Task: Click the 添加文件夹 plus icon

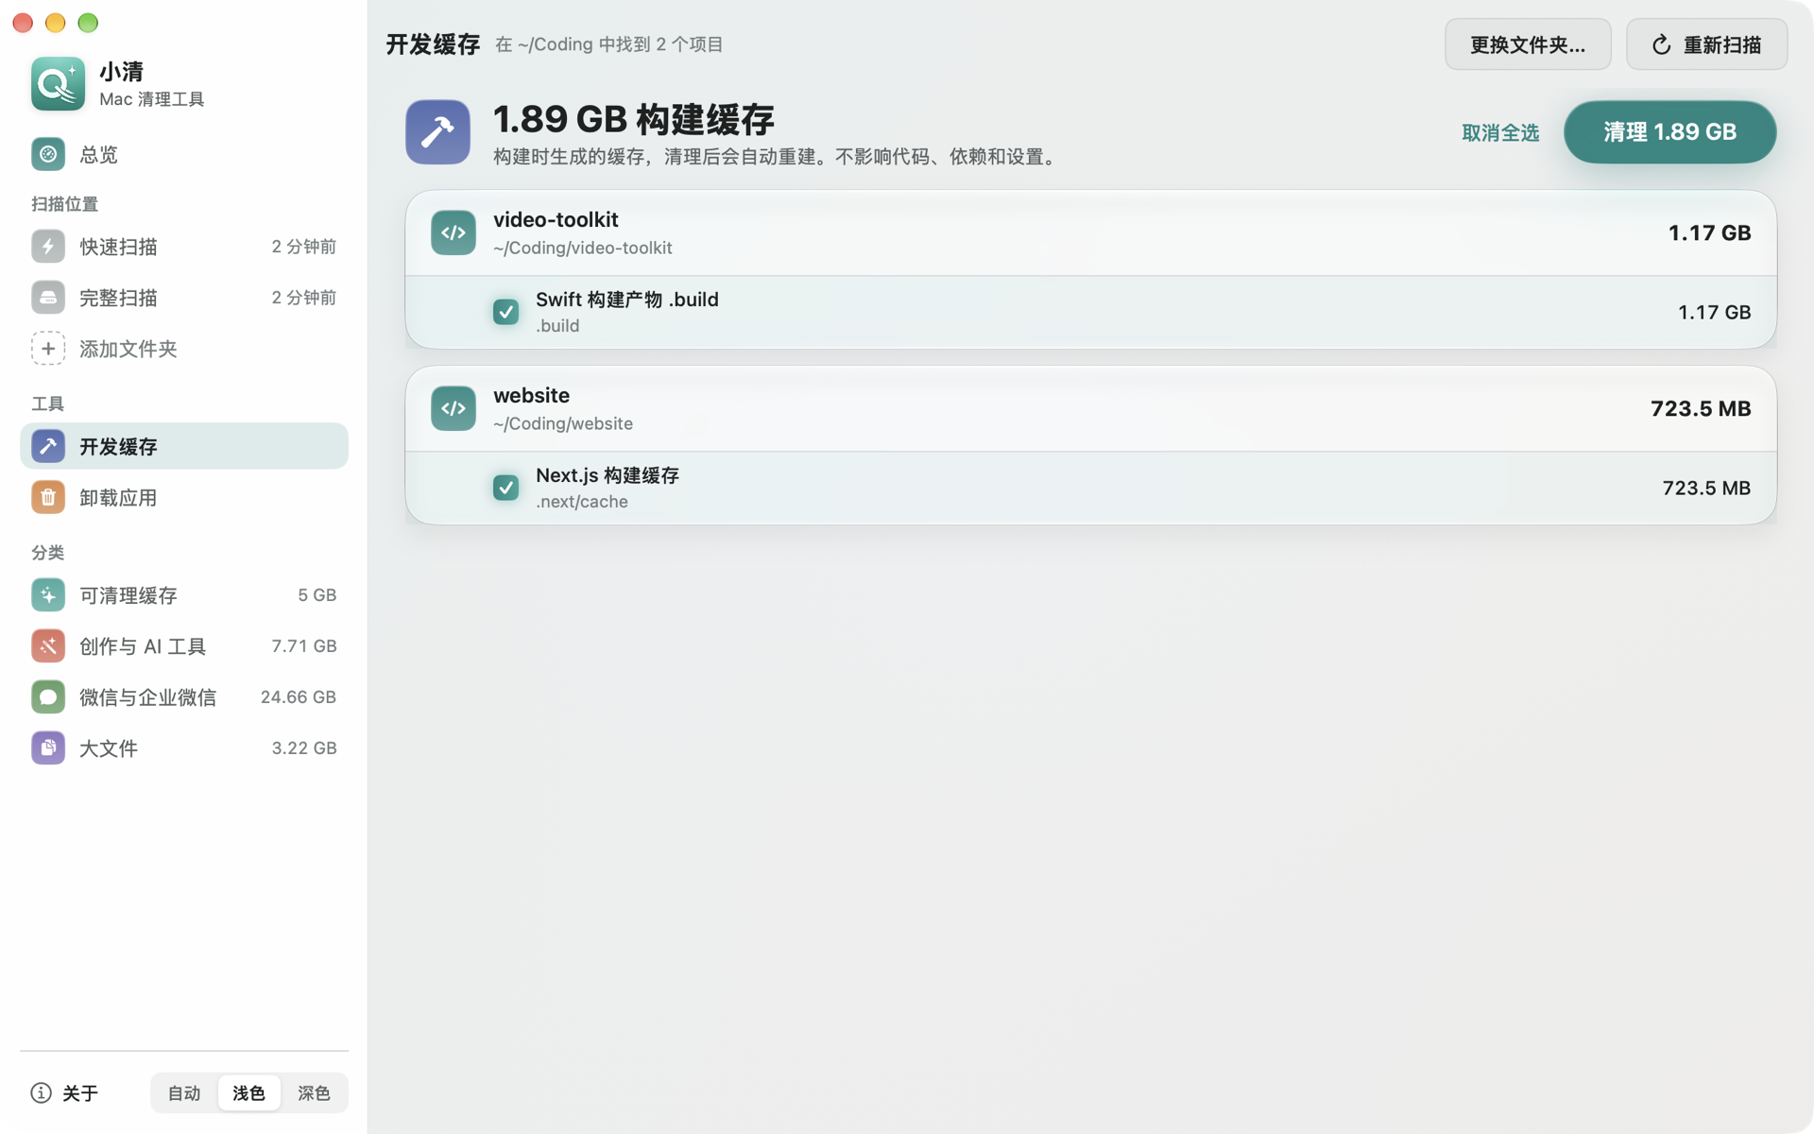Action: click(x=48, y=349)
